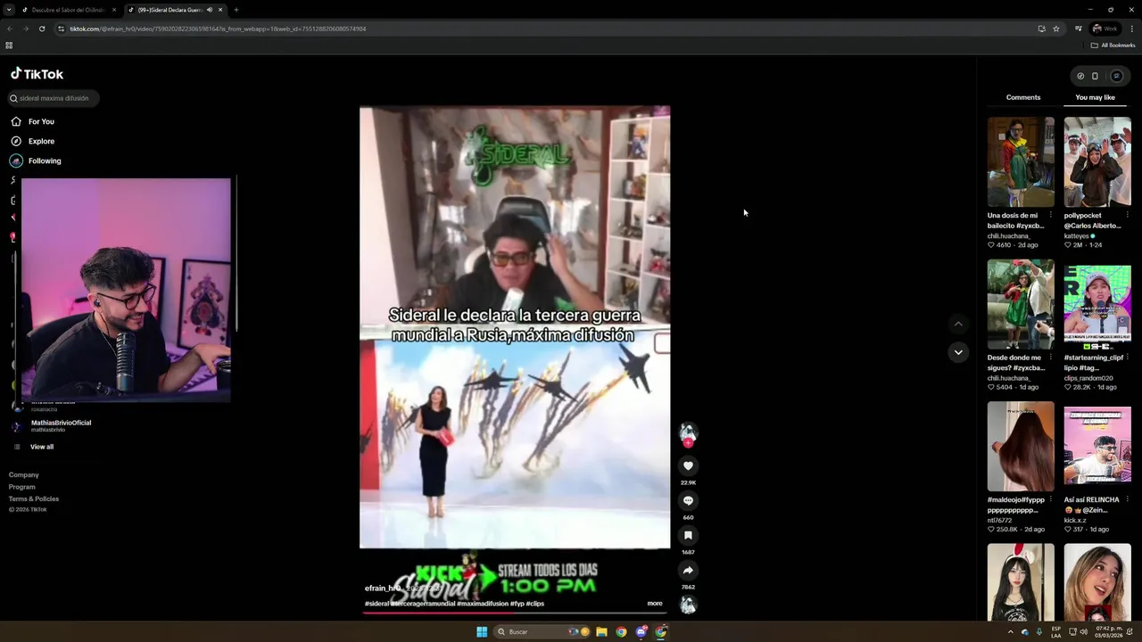The width and height of the screenshot is (1142, 642).
Task: Open the Explore page
Action: (33, 141)
